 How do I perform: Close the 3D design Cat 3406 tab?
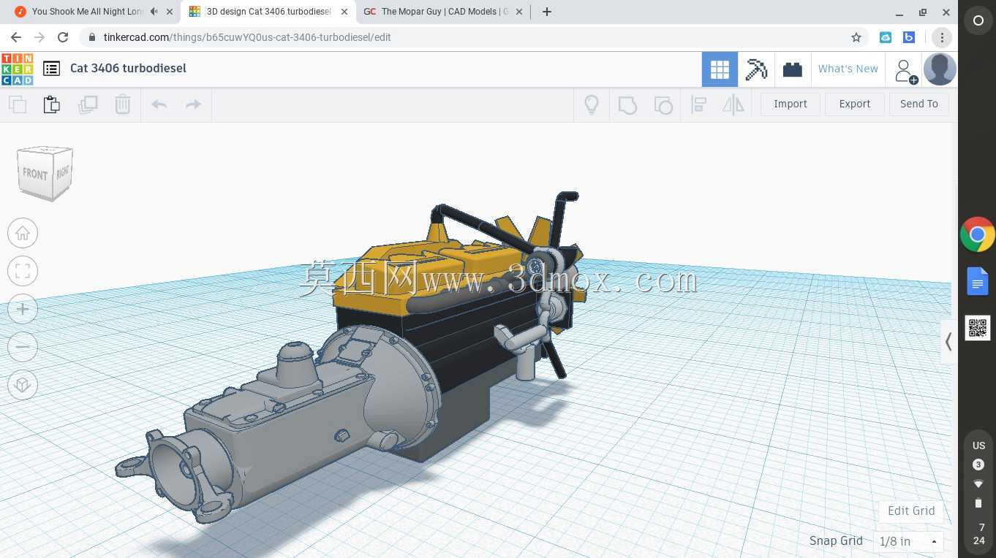(x=344, y=12)
